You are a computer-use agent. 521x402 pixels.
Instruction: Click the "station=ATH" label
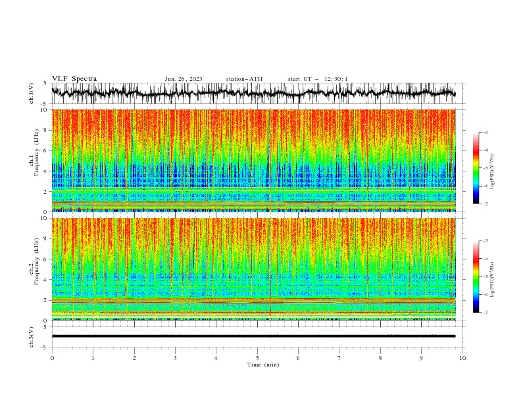244,79
